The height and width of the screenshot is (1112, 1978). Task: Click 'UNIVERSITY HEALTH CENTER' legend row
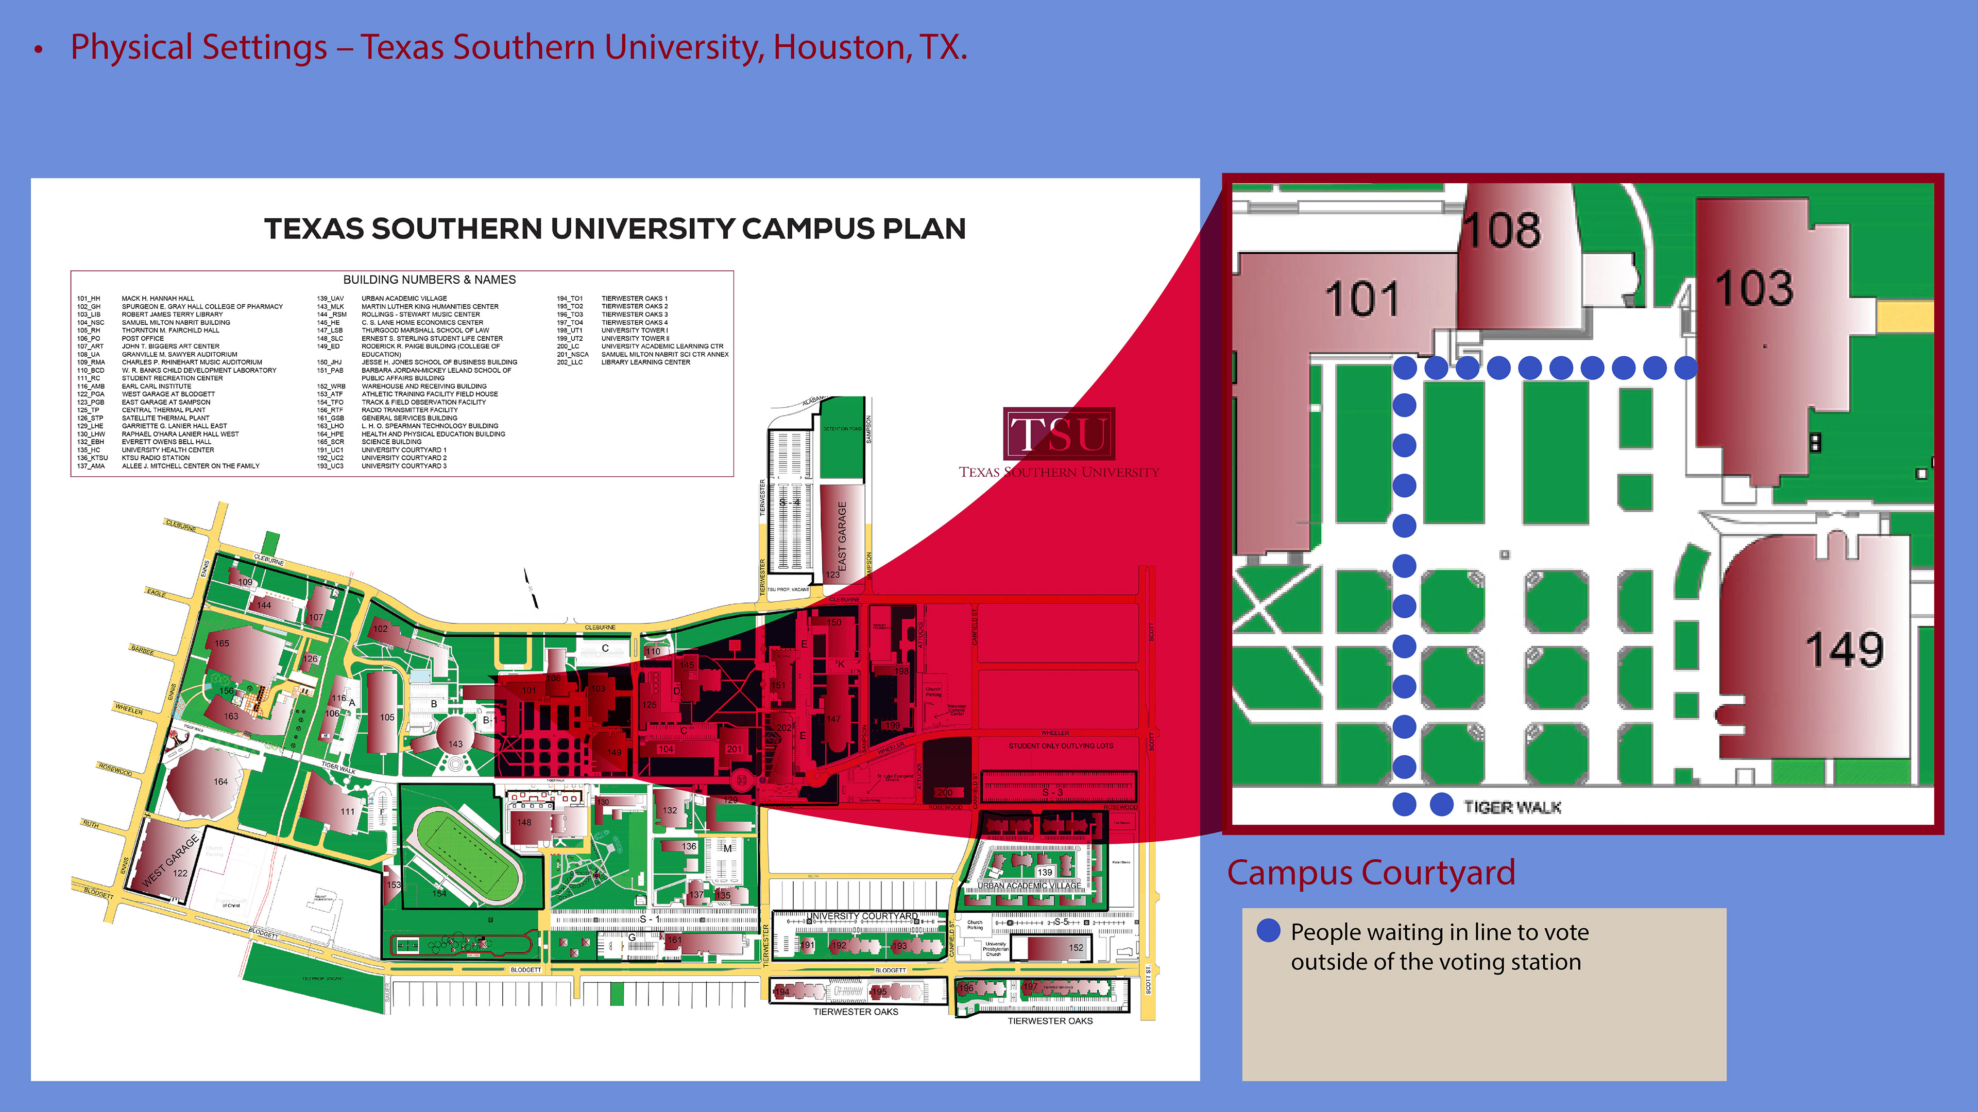tap(145, 450)
